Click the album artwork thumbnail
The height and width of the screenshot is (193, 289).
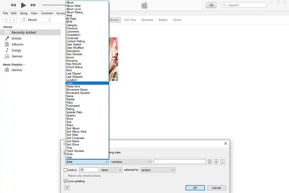click(x=113, y=59)
